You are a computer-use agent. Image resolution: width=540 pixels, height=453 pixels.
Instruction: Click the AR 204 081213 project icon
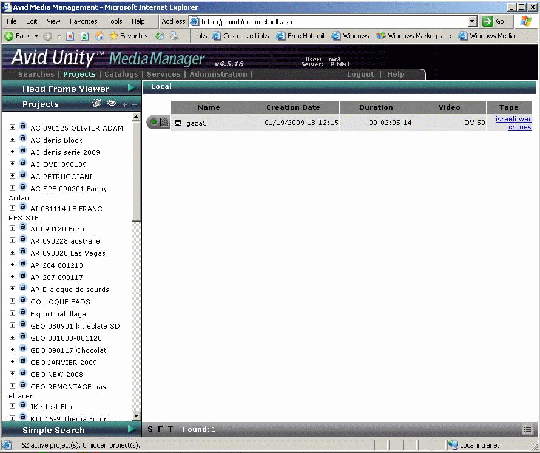(22, 264)
